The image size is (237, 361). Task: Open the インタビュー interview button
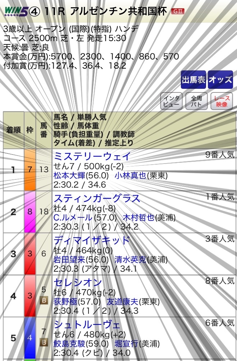(171, 101)
